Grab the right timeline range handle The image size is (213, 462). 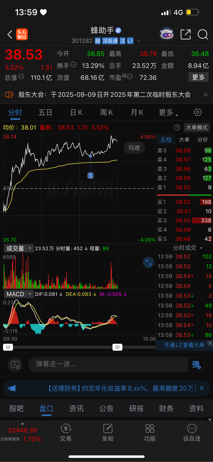click(117, 347)
